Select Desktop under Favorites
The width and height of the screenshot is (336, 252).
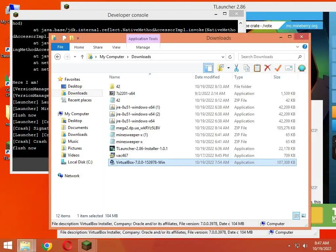[x=74, y=86]
